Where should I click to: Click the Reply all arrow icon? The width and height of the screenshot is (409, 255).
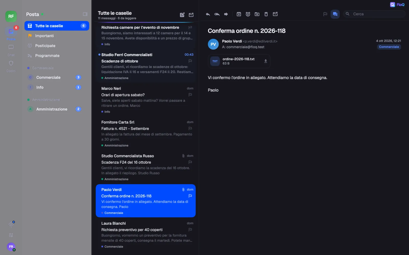coord(217,14)
